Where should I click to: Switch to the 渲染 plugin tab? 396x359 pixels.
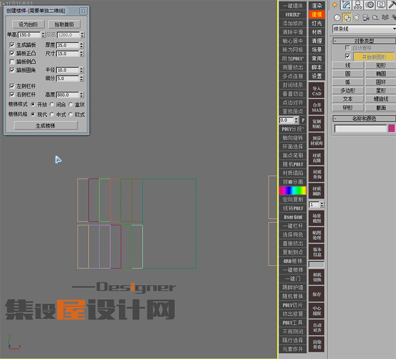click(316, 6)
